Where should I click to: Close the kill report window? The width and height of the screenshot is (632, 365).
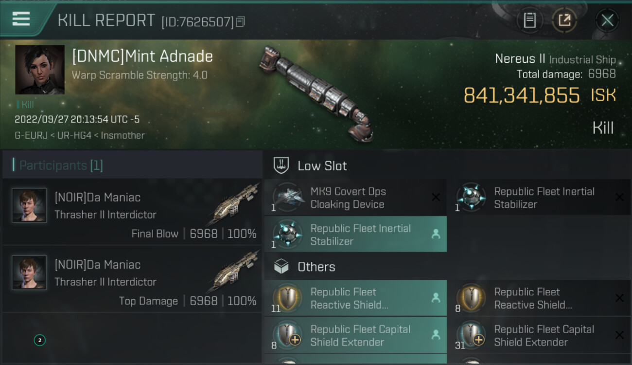click(607, 20)
